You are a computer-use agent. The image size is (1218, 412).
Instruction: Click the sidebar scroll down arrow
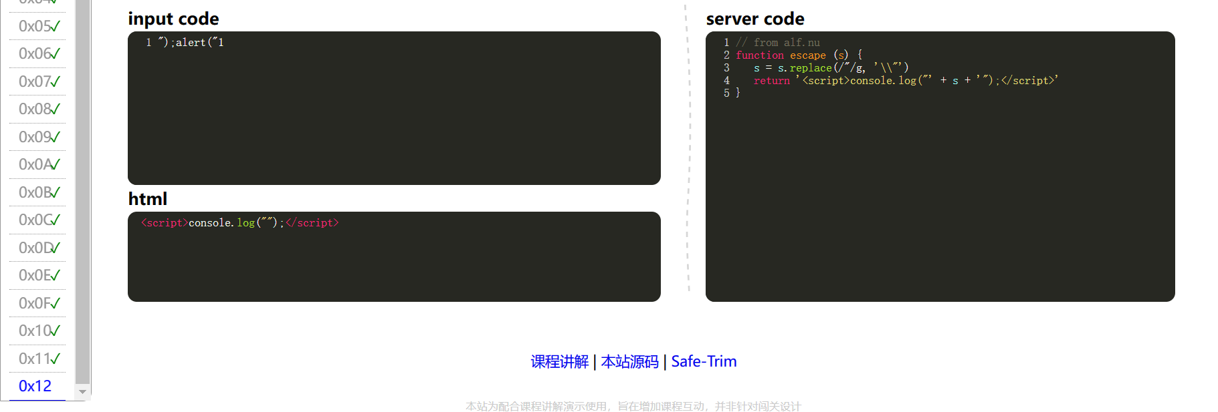point(83,392)
